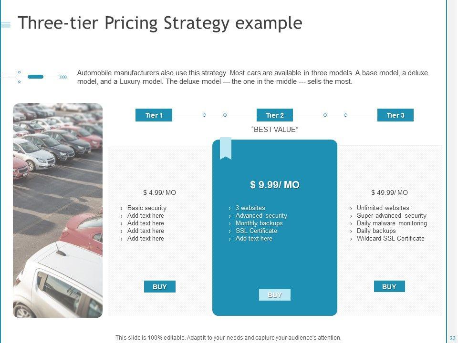This screenshot has height=343, width=458.
Task: Switch to the Tier 2 tab
Action: (275, 115)
